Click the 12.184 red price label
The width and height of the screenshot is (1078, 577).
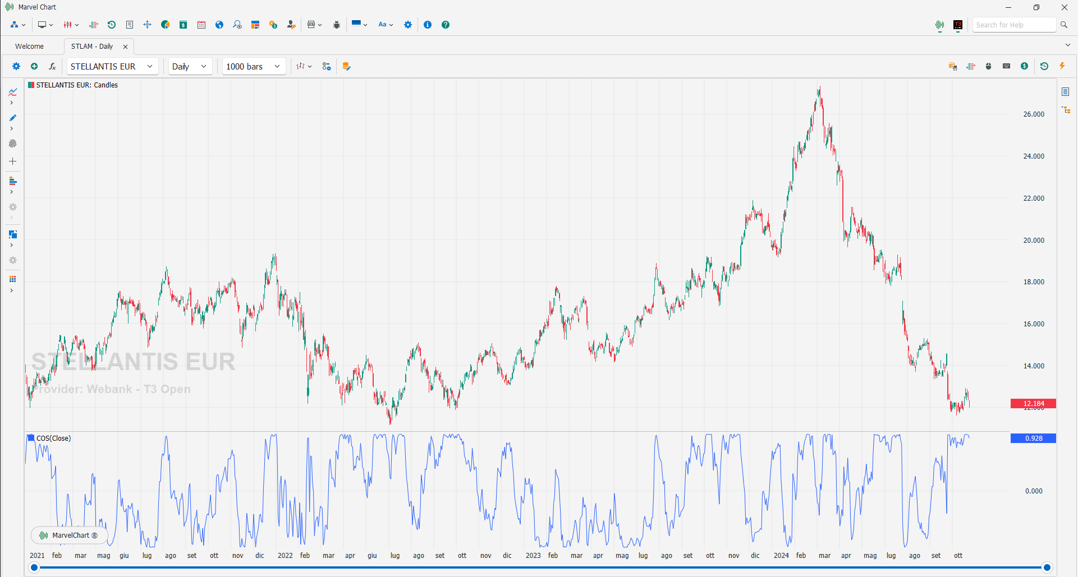point(1033,404)
